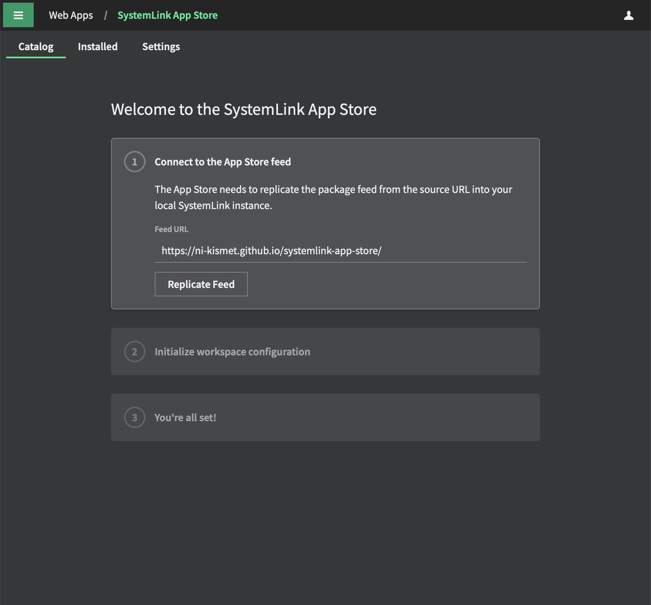The height and width of the screenshot is (605, 651).
Task: Click the Welcome to the SystemLink App Store heading
Action: pyautogui.click(x=244, y=110)
